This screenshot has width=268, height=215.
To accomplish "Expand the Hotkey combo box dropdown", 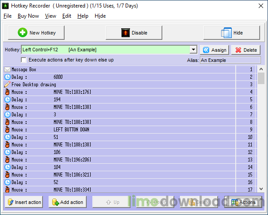I will point(193,50).
